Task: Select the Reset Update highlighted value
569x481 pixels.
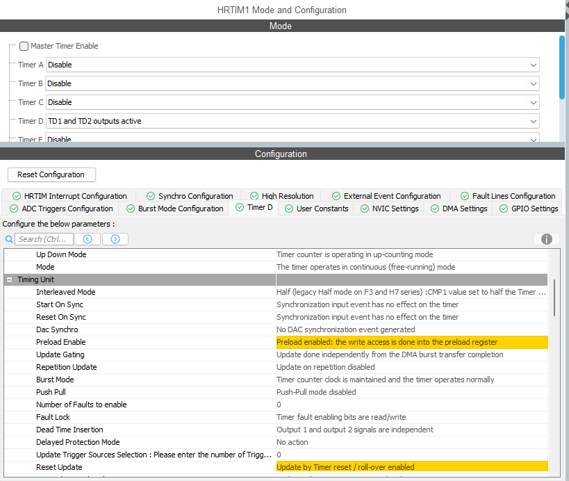Action: 412,467
